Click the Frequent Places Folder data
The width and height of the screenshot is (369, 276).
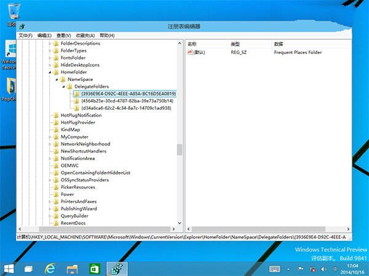tap(298, 52)
